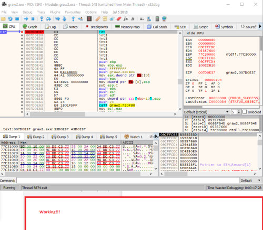Image resolution: width=263 pixels, height=230 pixels.
Task: Open the Favourites menu
Action: 73,12
